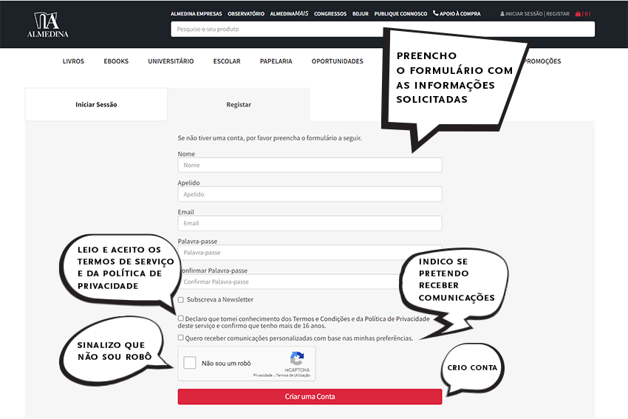
Task: Check the Subscreva a Newsletter box
Action: point(181,300)
